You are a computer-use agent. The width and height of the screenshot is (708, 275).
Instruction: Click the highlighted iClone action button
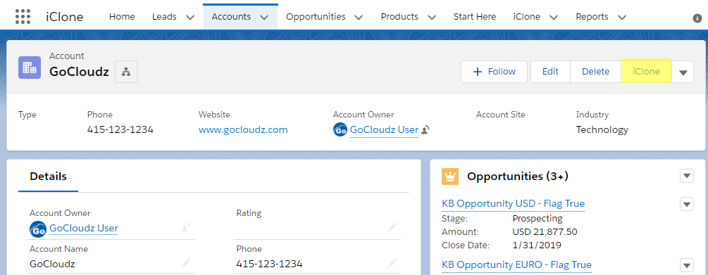click(646, 72)
